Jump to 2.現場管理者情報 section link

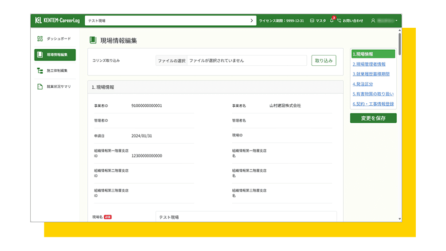point(369,64)
